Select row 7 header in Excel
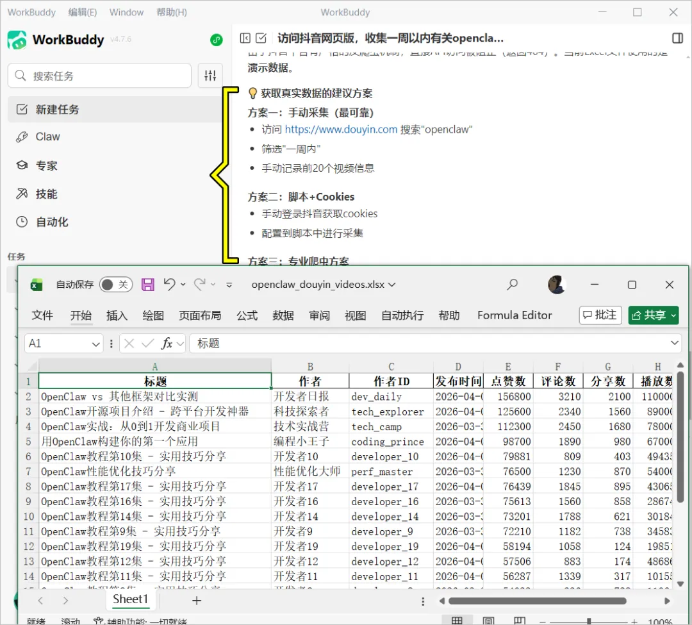 click(x=28, y=471)
